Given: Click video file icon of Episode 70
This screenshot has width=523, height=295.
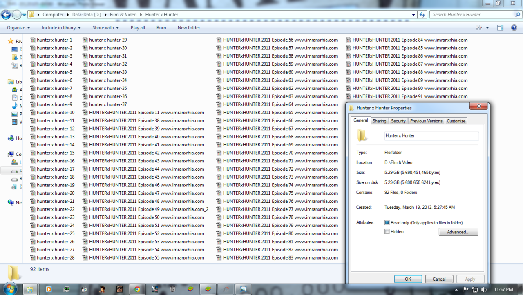Looking at the screenshot, I should [x=219, y=153].
